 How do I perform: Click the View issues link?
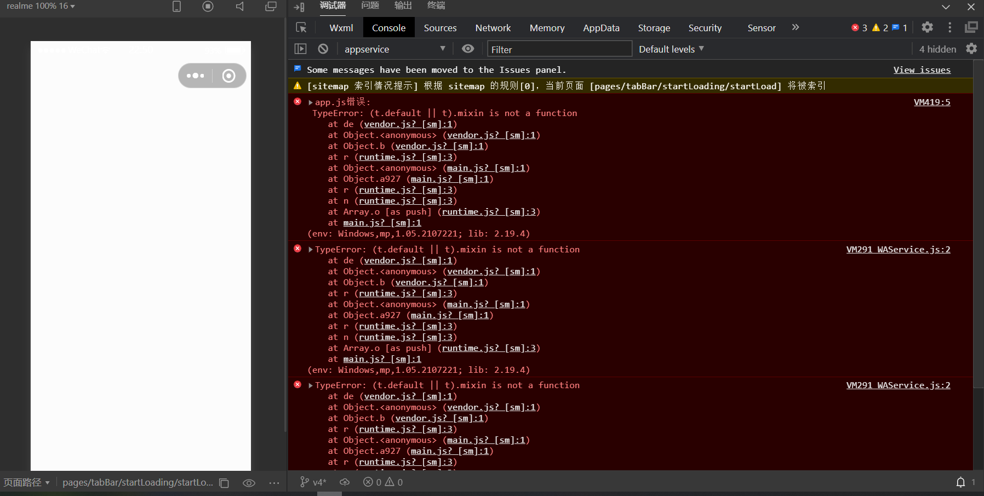pos(922,70)
